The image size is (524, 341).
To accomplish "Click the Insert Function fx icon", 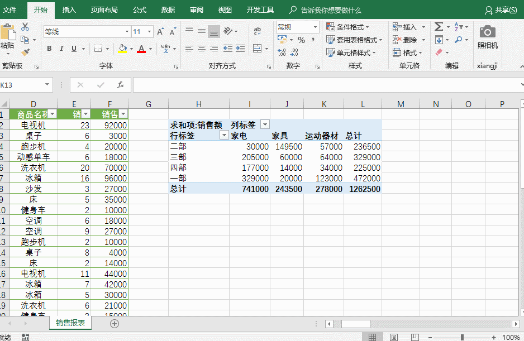I will (120, 85).
